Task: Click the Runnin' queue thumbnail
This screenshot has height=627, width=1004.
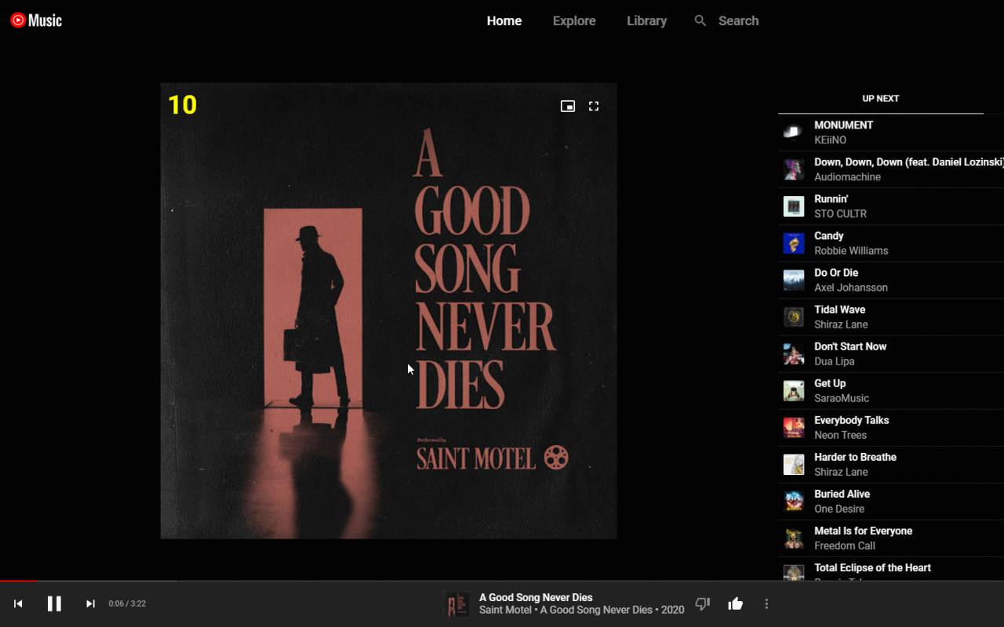Action: coord(794,206)
